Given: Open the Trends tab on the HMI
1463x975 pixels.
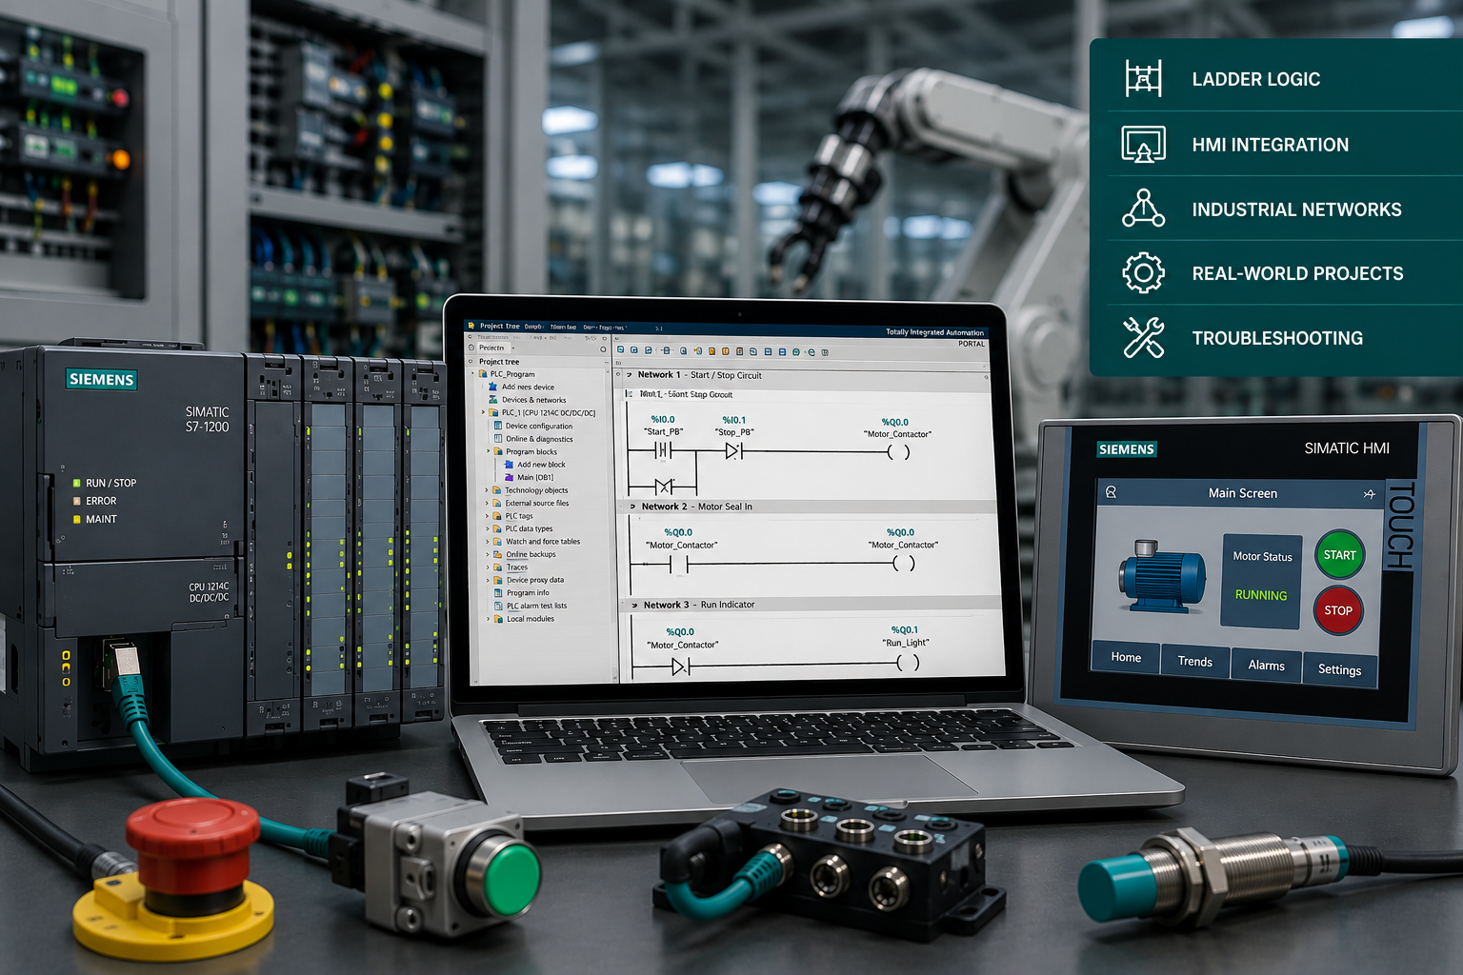Looking at the screenshot, I should click(x=1194, y=662).
